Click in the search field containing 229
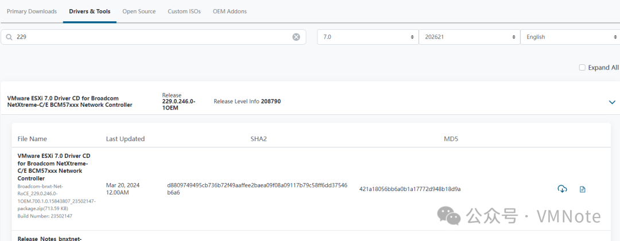The image size is (620, 241). coord(153,37)
